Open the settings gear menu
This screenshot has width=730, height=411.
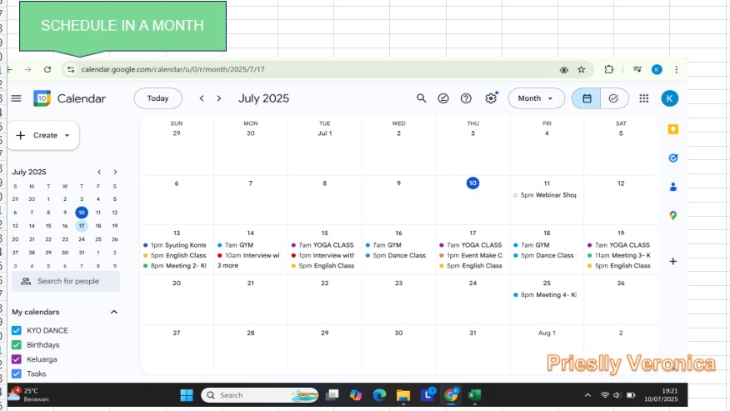tap(491, 98)
